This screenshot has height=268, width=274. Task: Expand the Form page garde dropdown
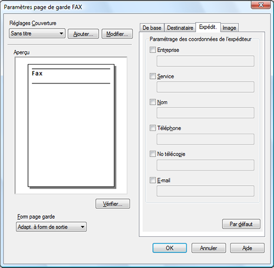tap(51, 227)
